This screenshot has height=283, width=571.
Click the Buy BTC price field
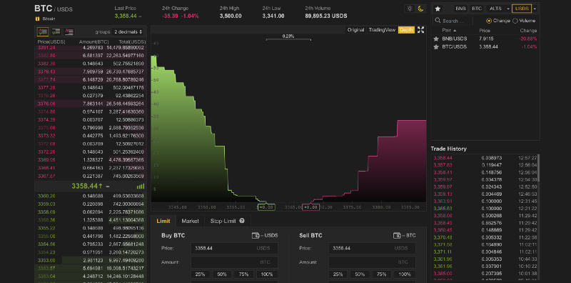pos(234,249)
